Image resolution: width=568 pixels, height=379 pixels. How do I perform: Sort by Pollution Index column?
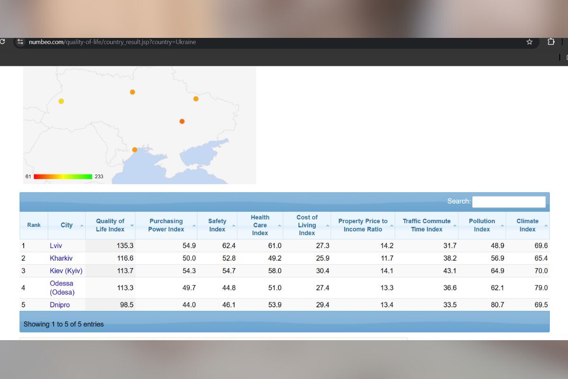(x=481, y=226)
